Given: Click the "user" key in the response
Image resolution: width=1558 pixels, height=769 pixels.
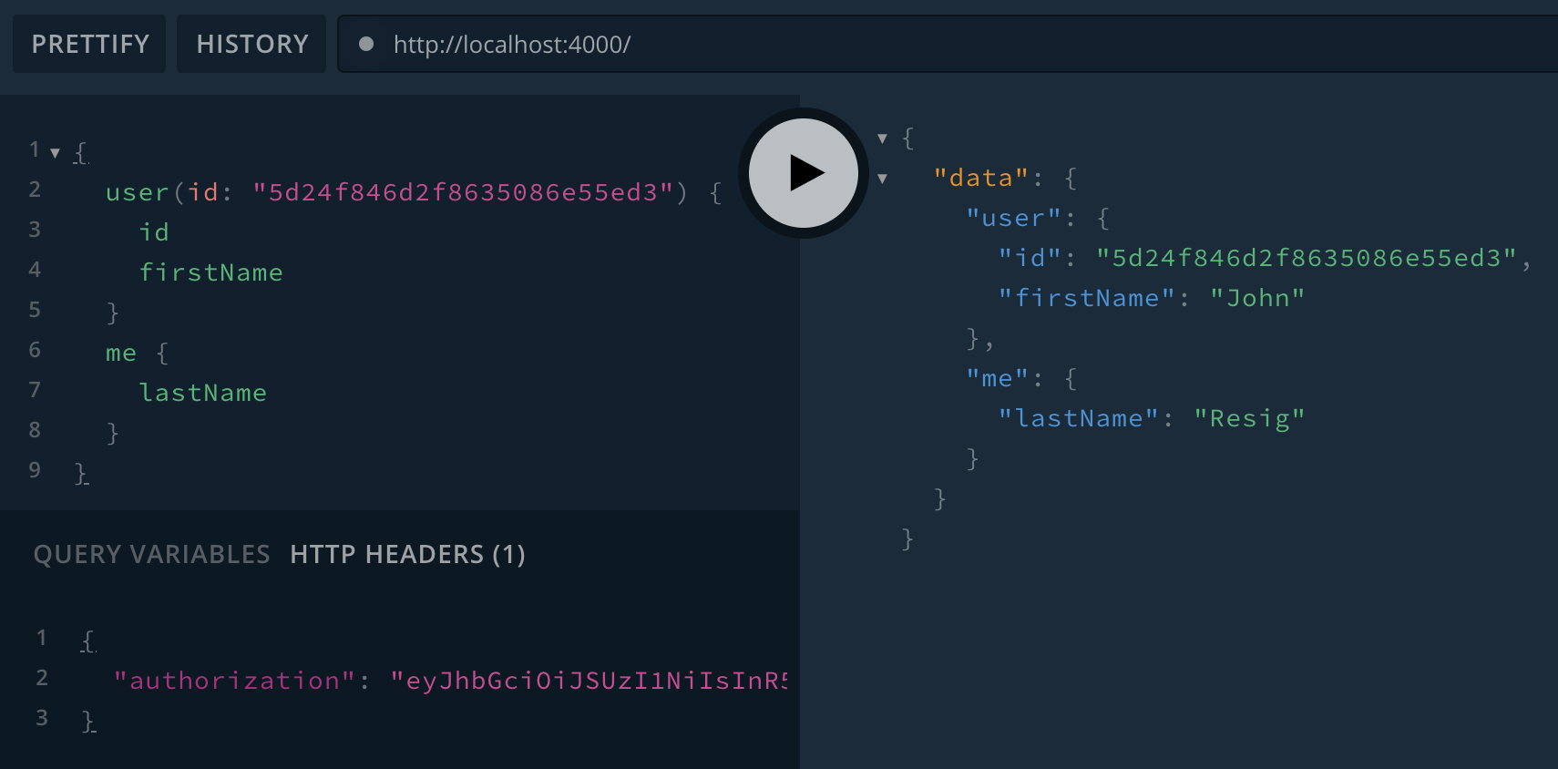Looking at the screenshot, I should click(1014, 218).
